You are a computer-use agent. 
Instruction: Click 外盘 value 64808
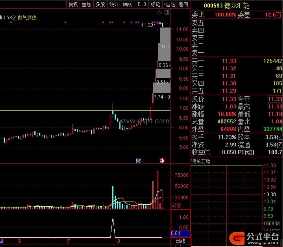tap(228, 129)
